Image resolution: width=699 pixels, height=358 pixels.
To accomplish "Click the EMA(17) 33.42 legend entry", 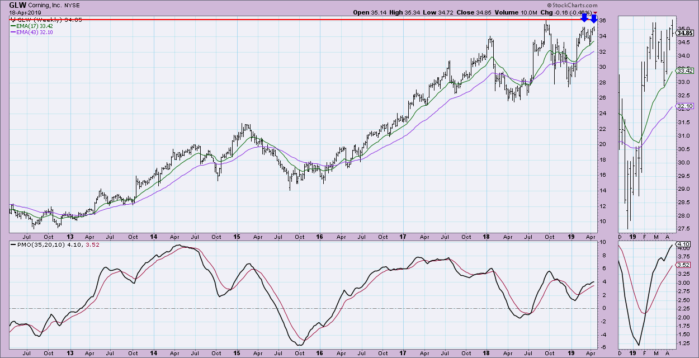I will [x=35, y=26].
